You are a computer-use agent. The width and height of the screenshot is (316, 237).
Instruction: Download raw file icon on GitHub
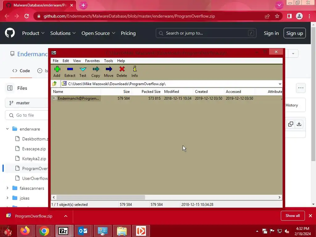tap(299, 124)
